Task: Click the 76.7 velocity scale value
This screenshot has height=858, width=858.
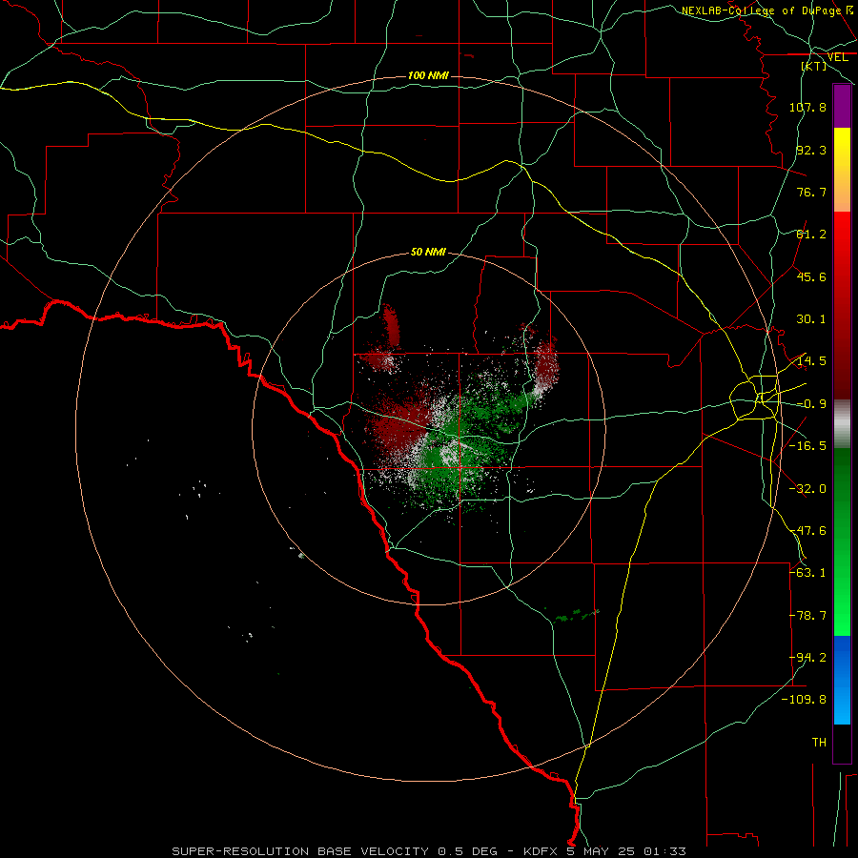Action: (x=811, y=192)
